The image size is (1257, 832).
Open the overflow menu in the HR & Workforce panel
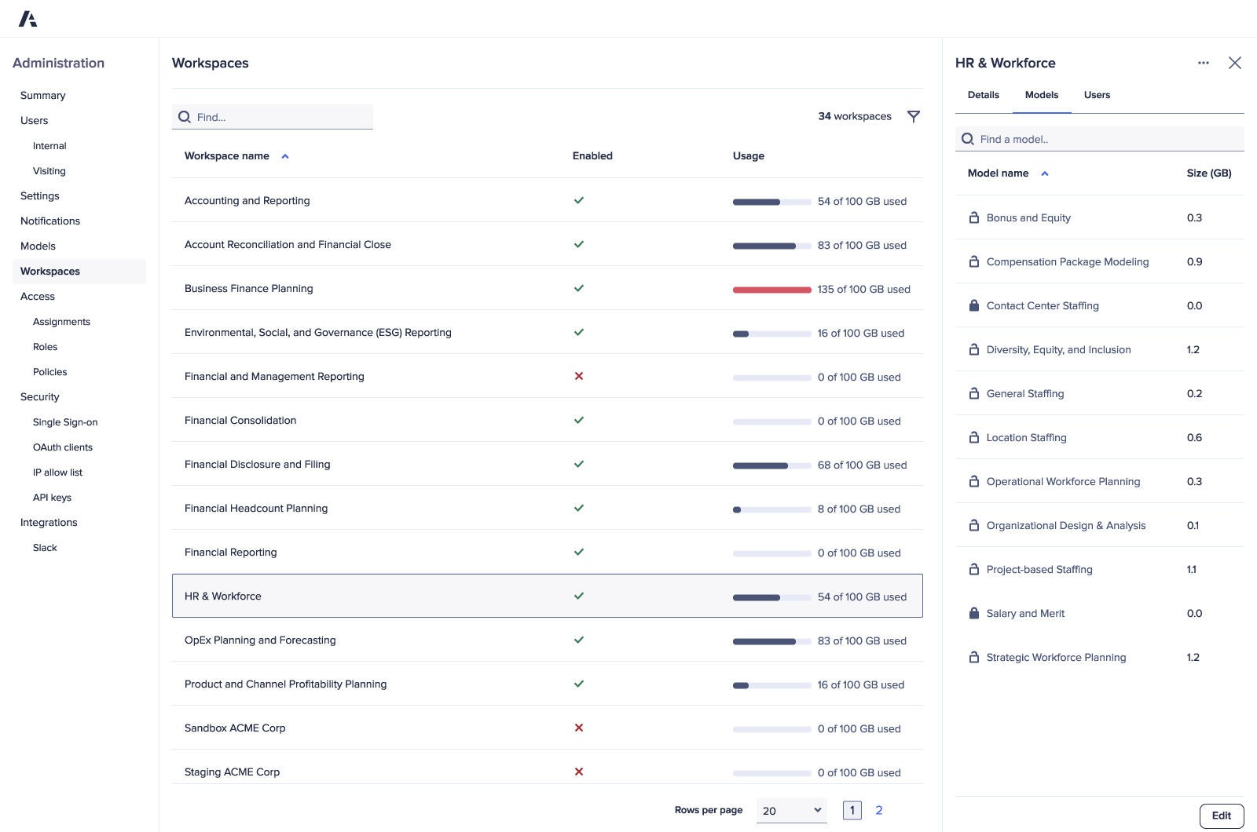click(1203, 63)
